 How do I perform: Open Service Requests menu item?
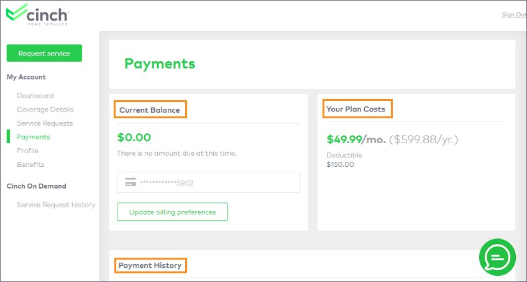(45, 123)
